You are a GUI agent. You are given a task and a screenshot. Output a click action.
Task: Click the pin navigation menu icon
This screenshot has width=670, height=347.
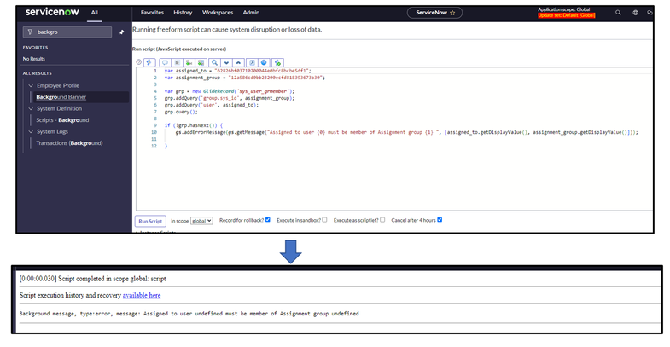(x=122, y=32)
